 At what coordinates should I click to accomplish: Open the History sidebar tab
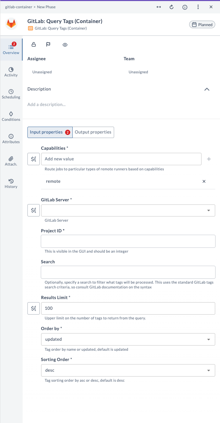[11, 183]
